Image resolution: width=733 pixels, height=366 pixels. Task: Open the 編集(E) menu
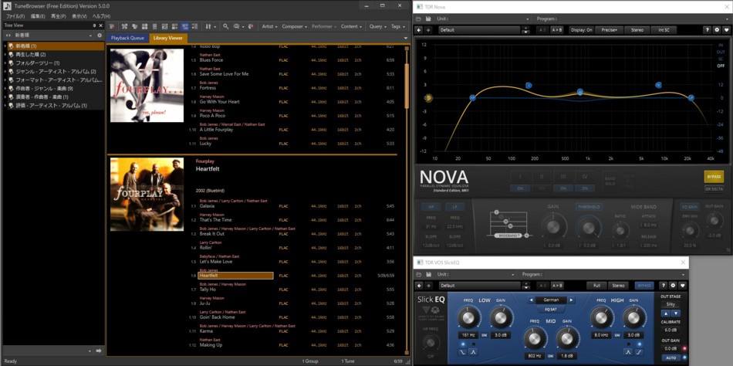pyautogui.click(x=38, y=16)
